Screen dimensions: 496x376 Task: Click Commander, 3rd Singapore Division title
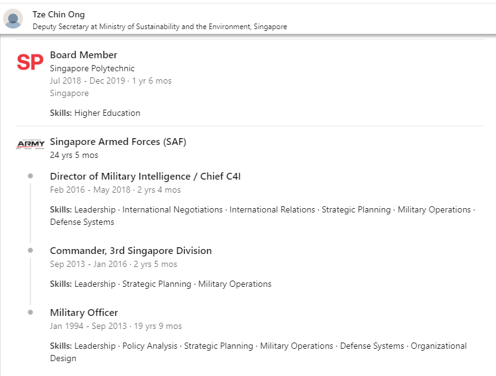coord(131,251)
